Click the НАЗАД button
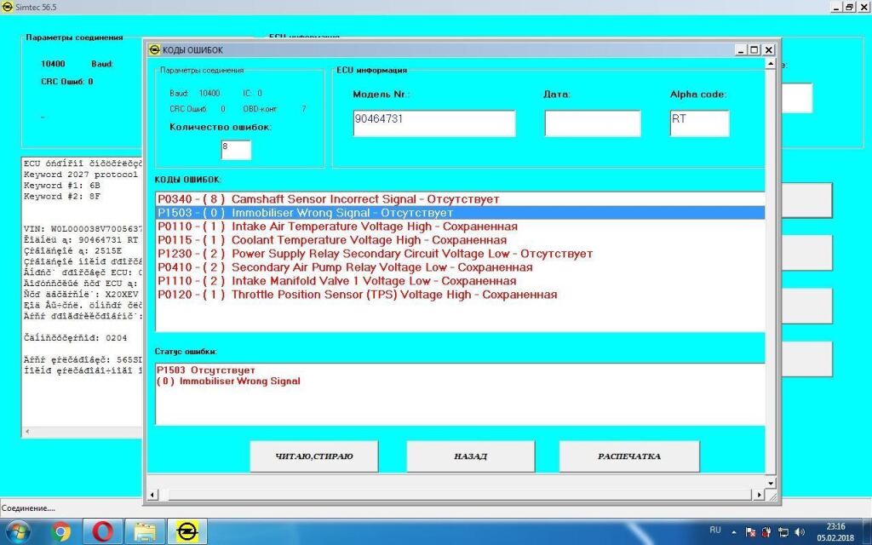The width and height of the screenshot is (872, 545). pos(470,456)
